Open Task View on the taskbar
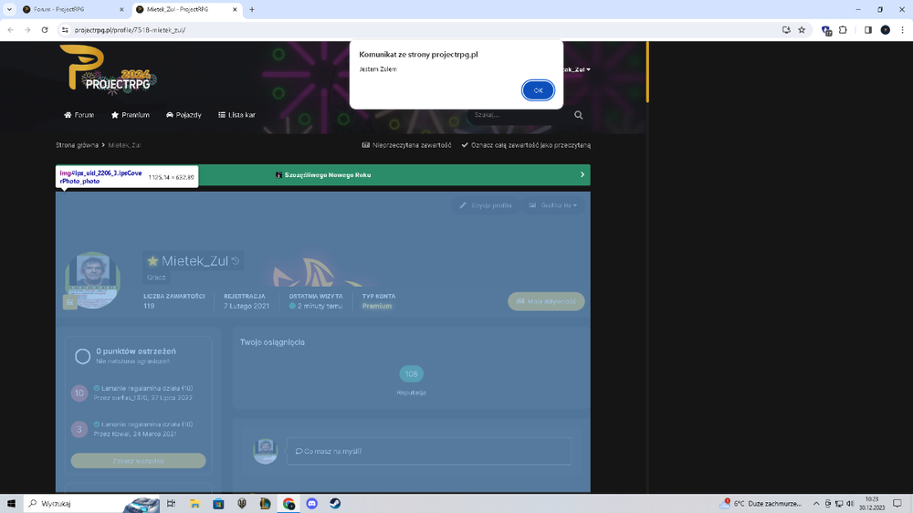 pos(171,503)
